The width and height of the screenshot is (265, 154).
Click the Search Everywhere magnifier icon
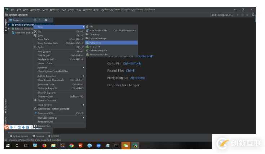pos(253,15)
